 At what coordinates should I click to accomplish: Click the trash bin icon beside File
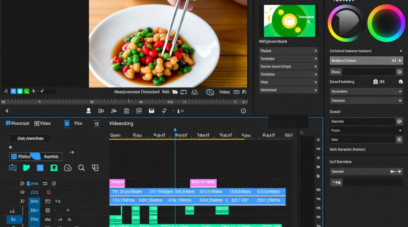(x=67, y=123)
